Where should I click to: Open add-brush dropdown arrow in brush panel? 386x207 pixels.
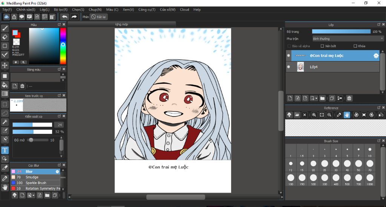[x=34, y=195]
